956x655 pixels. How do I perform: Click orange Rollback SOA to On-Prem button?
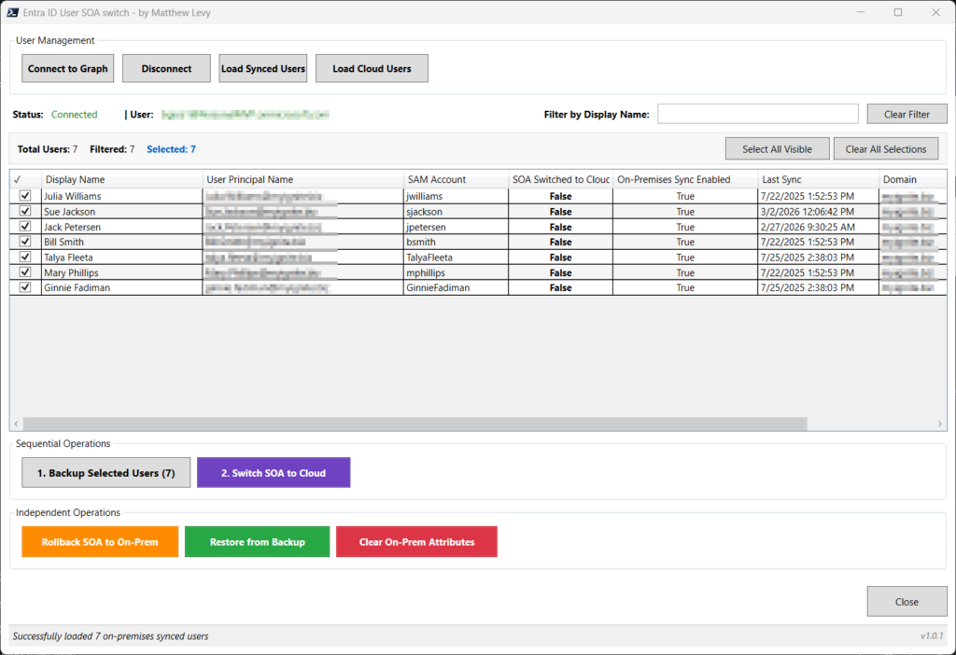tap(100, 542)
